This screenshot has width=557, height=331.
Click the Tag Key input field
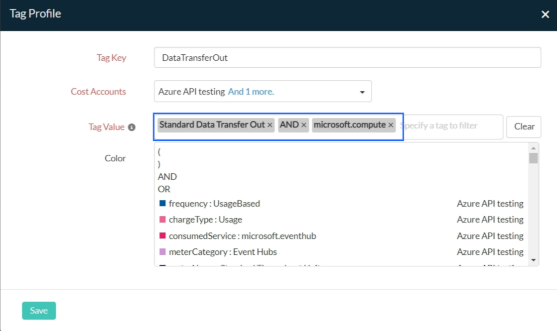[x=347, y=58]
